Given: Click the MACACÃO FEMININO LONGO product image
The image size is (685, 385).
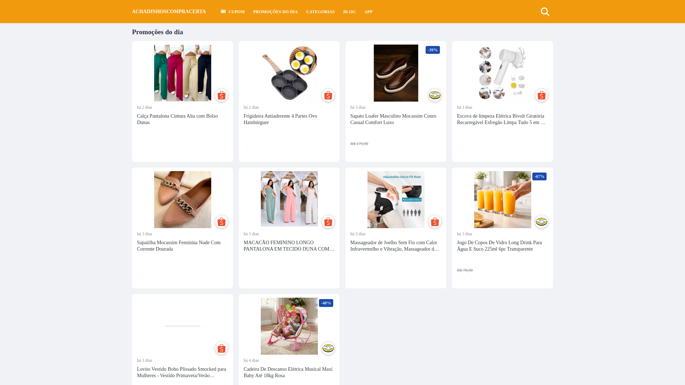Looking at the screenshot, I should 289,199.
